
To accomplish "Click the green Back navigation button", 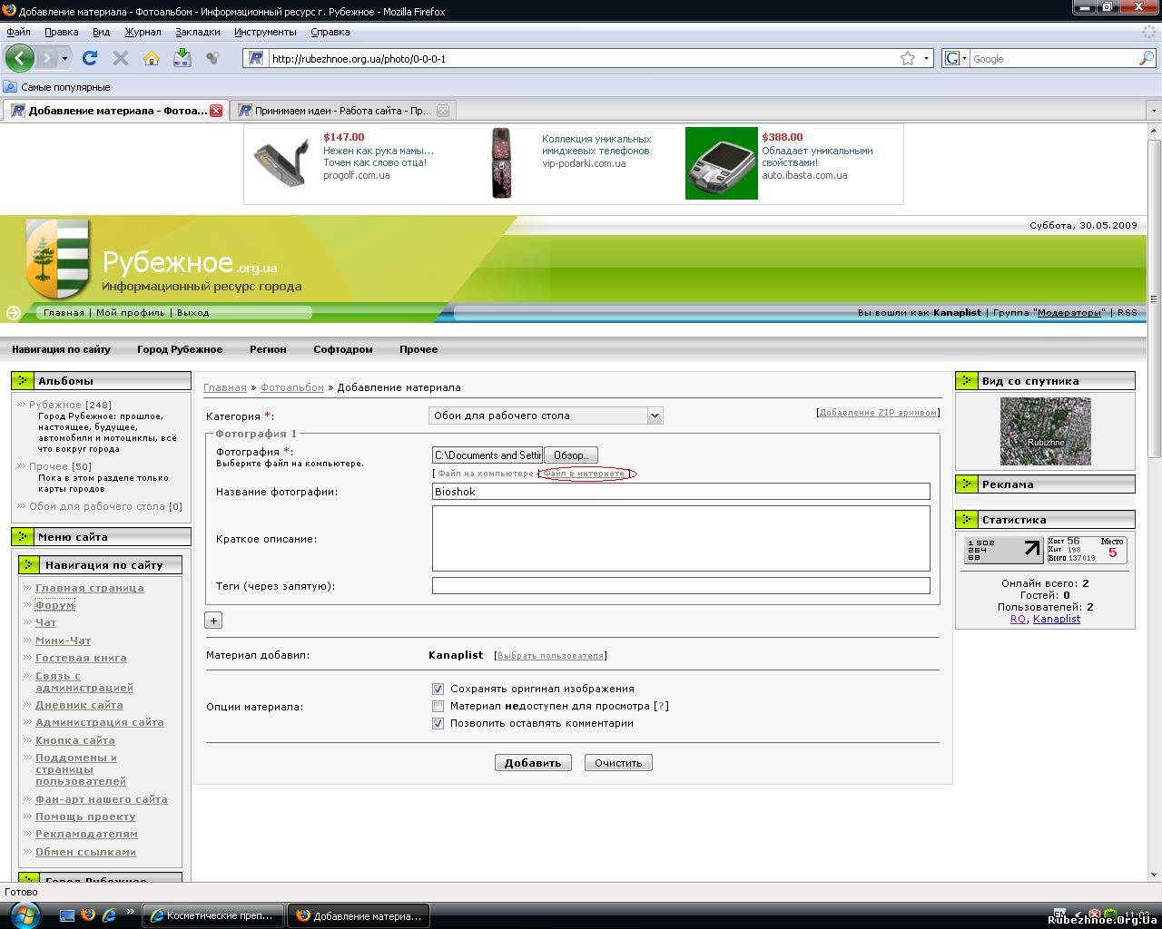I will (20, 58).
